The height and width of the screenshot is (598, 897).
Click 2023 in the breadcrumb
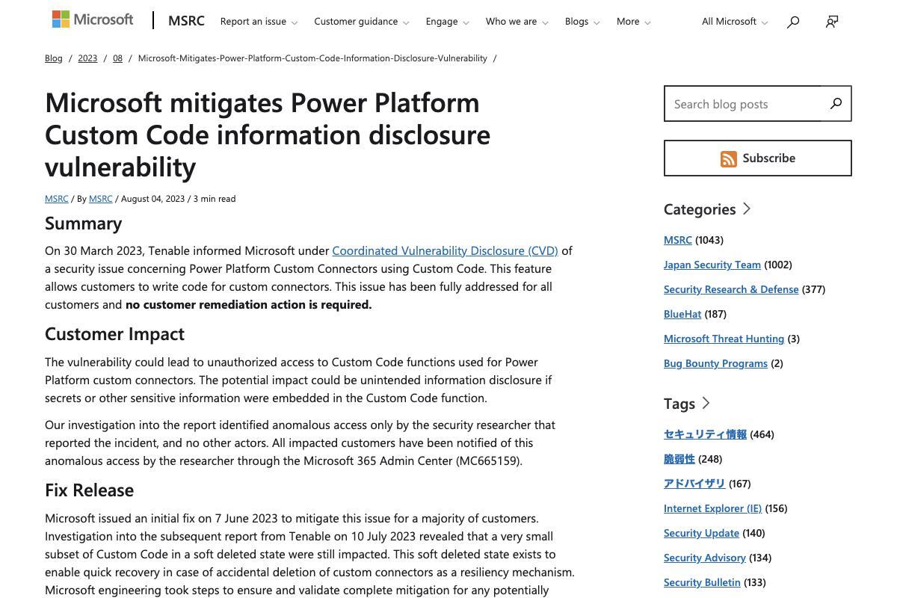87,58
